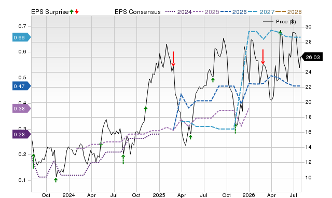Click the 30 label on the price axis
The height and width of the screenshot is (198, 332).
(308, 27)
